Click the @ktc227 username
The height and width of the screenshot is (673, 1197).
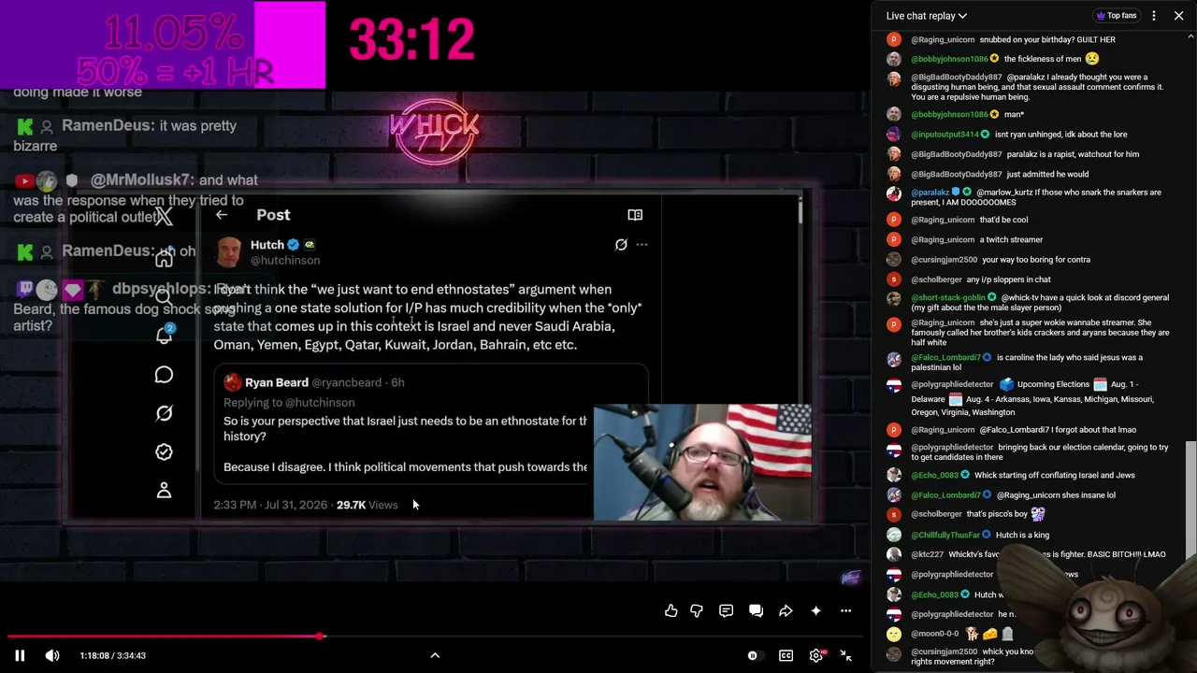pyautogui.click(x=928, y=555)
